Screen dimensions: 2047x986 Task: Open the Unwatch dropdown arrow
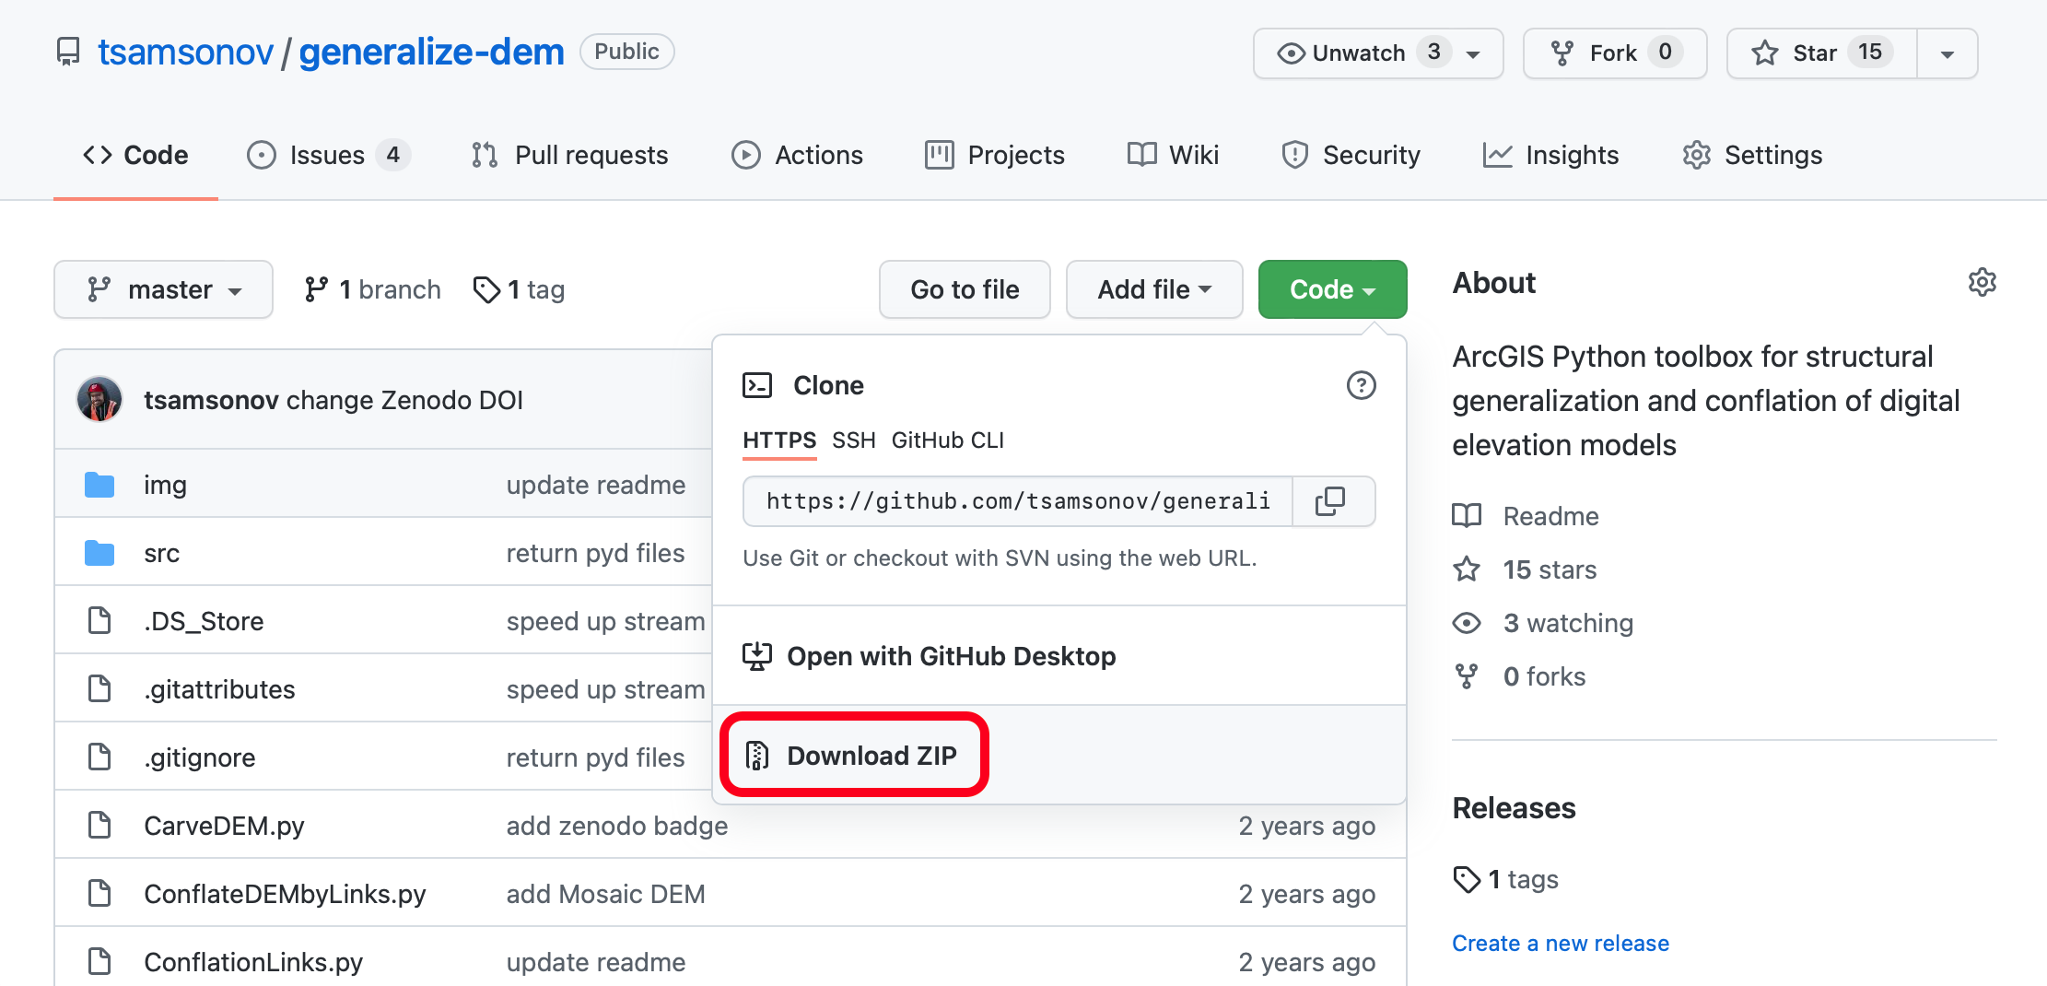pyautogui.click(x=1474, y=53)
